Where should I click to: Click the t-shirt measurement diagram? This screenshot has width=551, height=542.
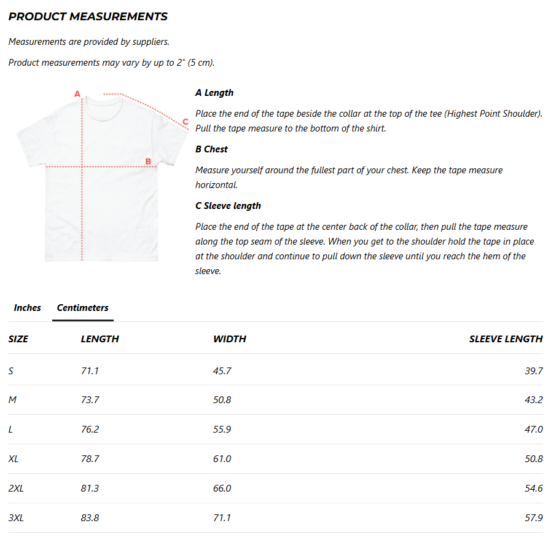(x=102, y=177)
